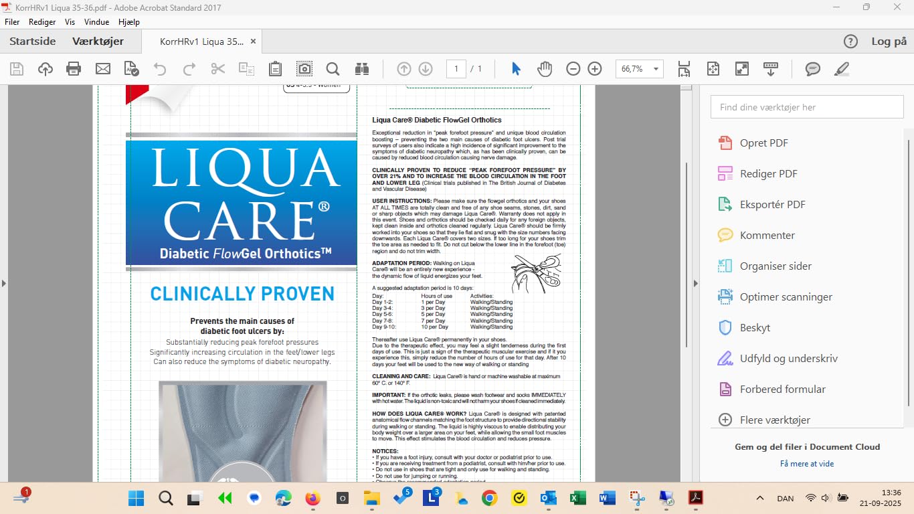Open Word from the taskbar
Image resolution: width=914 pixels, height=514 pixels.
point(607,498)
